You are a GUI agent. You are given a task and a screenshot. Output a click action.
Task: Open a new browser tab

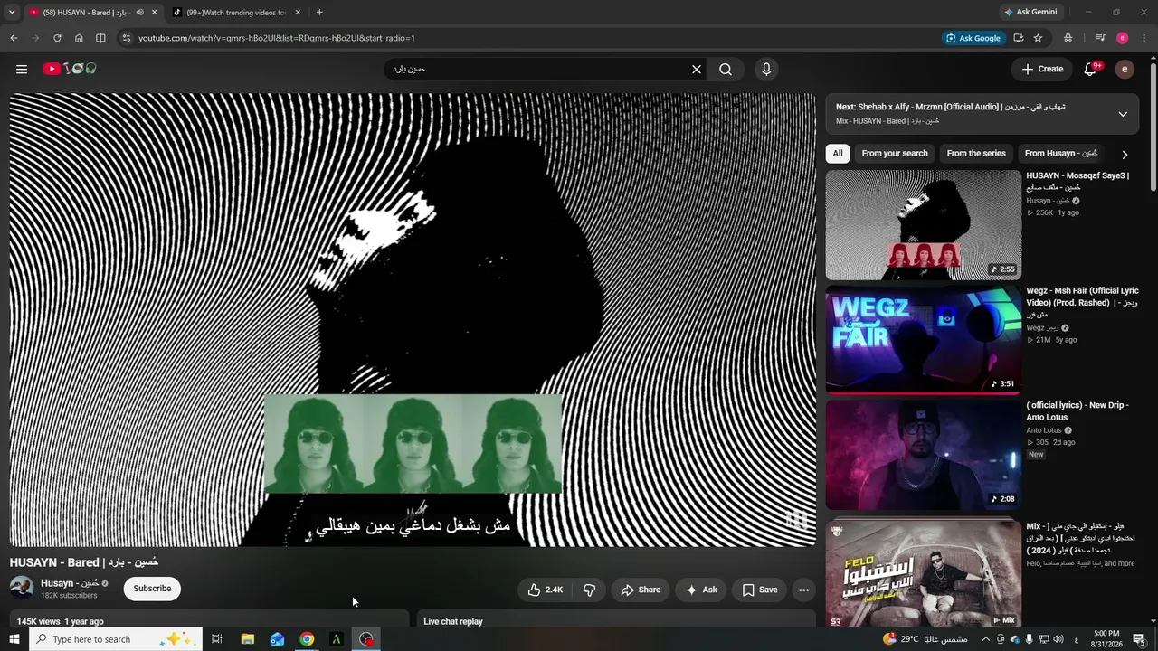point(319,13)
